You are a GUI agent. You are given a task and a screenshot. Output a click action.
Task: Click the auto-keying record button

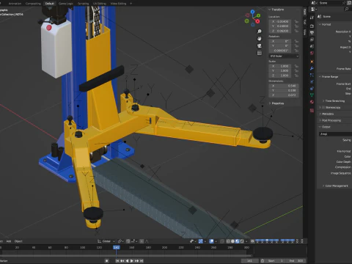point(106,261)
